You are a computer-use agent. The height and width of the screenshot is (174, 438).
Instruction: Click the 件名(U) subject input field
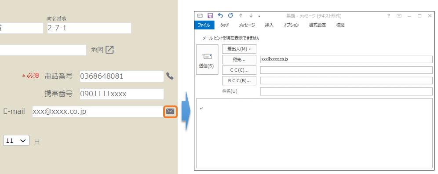pos(347,91)
